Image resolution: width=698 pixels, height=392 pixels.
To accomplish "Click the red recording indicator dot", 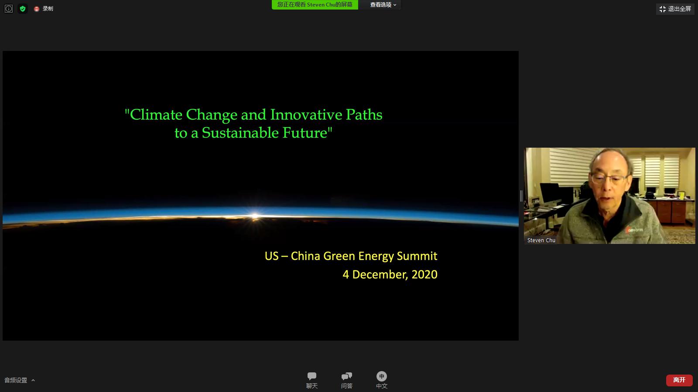I will tap(37, 9).
